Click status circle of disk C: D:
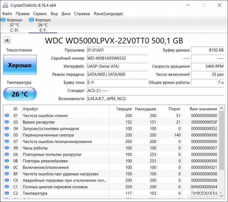 click(3, 20)
